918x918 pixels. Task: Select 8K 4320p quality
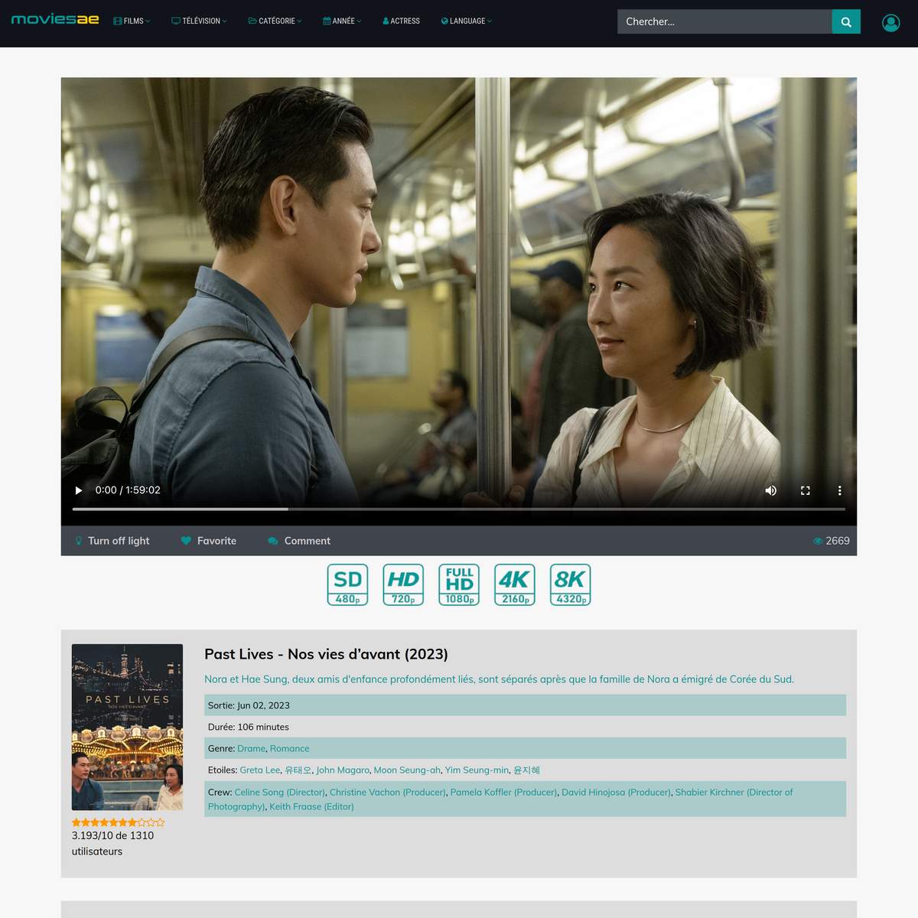[571, 585]
